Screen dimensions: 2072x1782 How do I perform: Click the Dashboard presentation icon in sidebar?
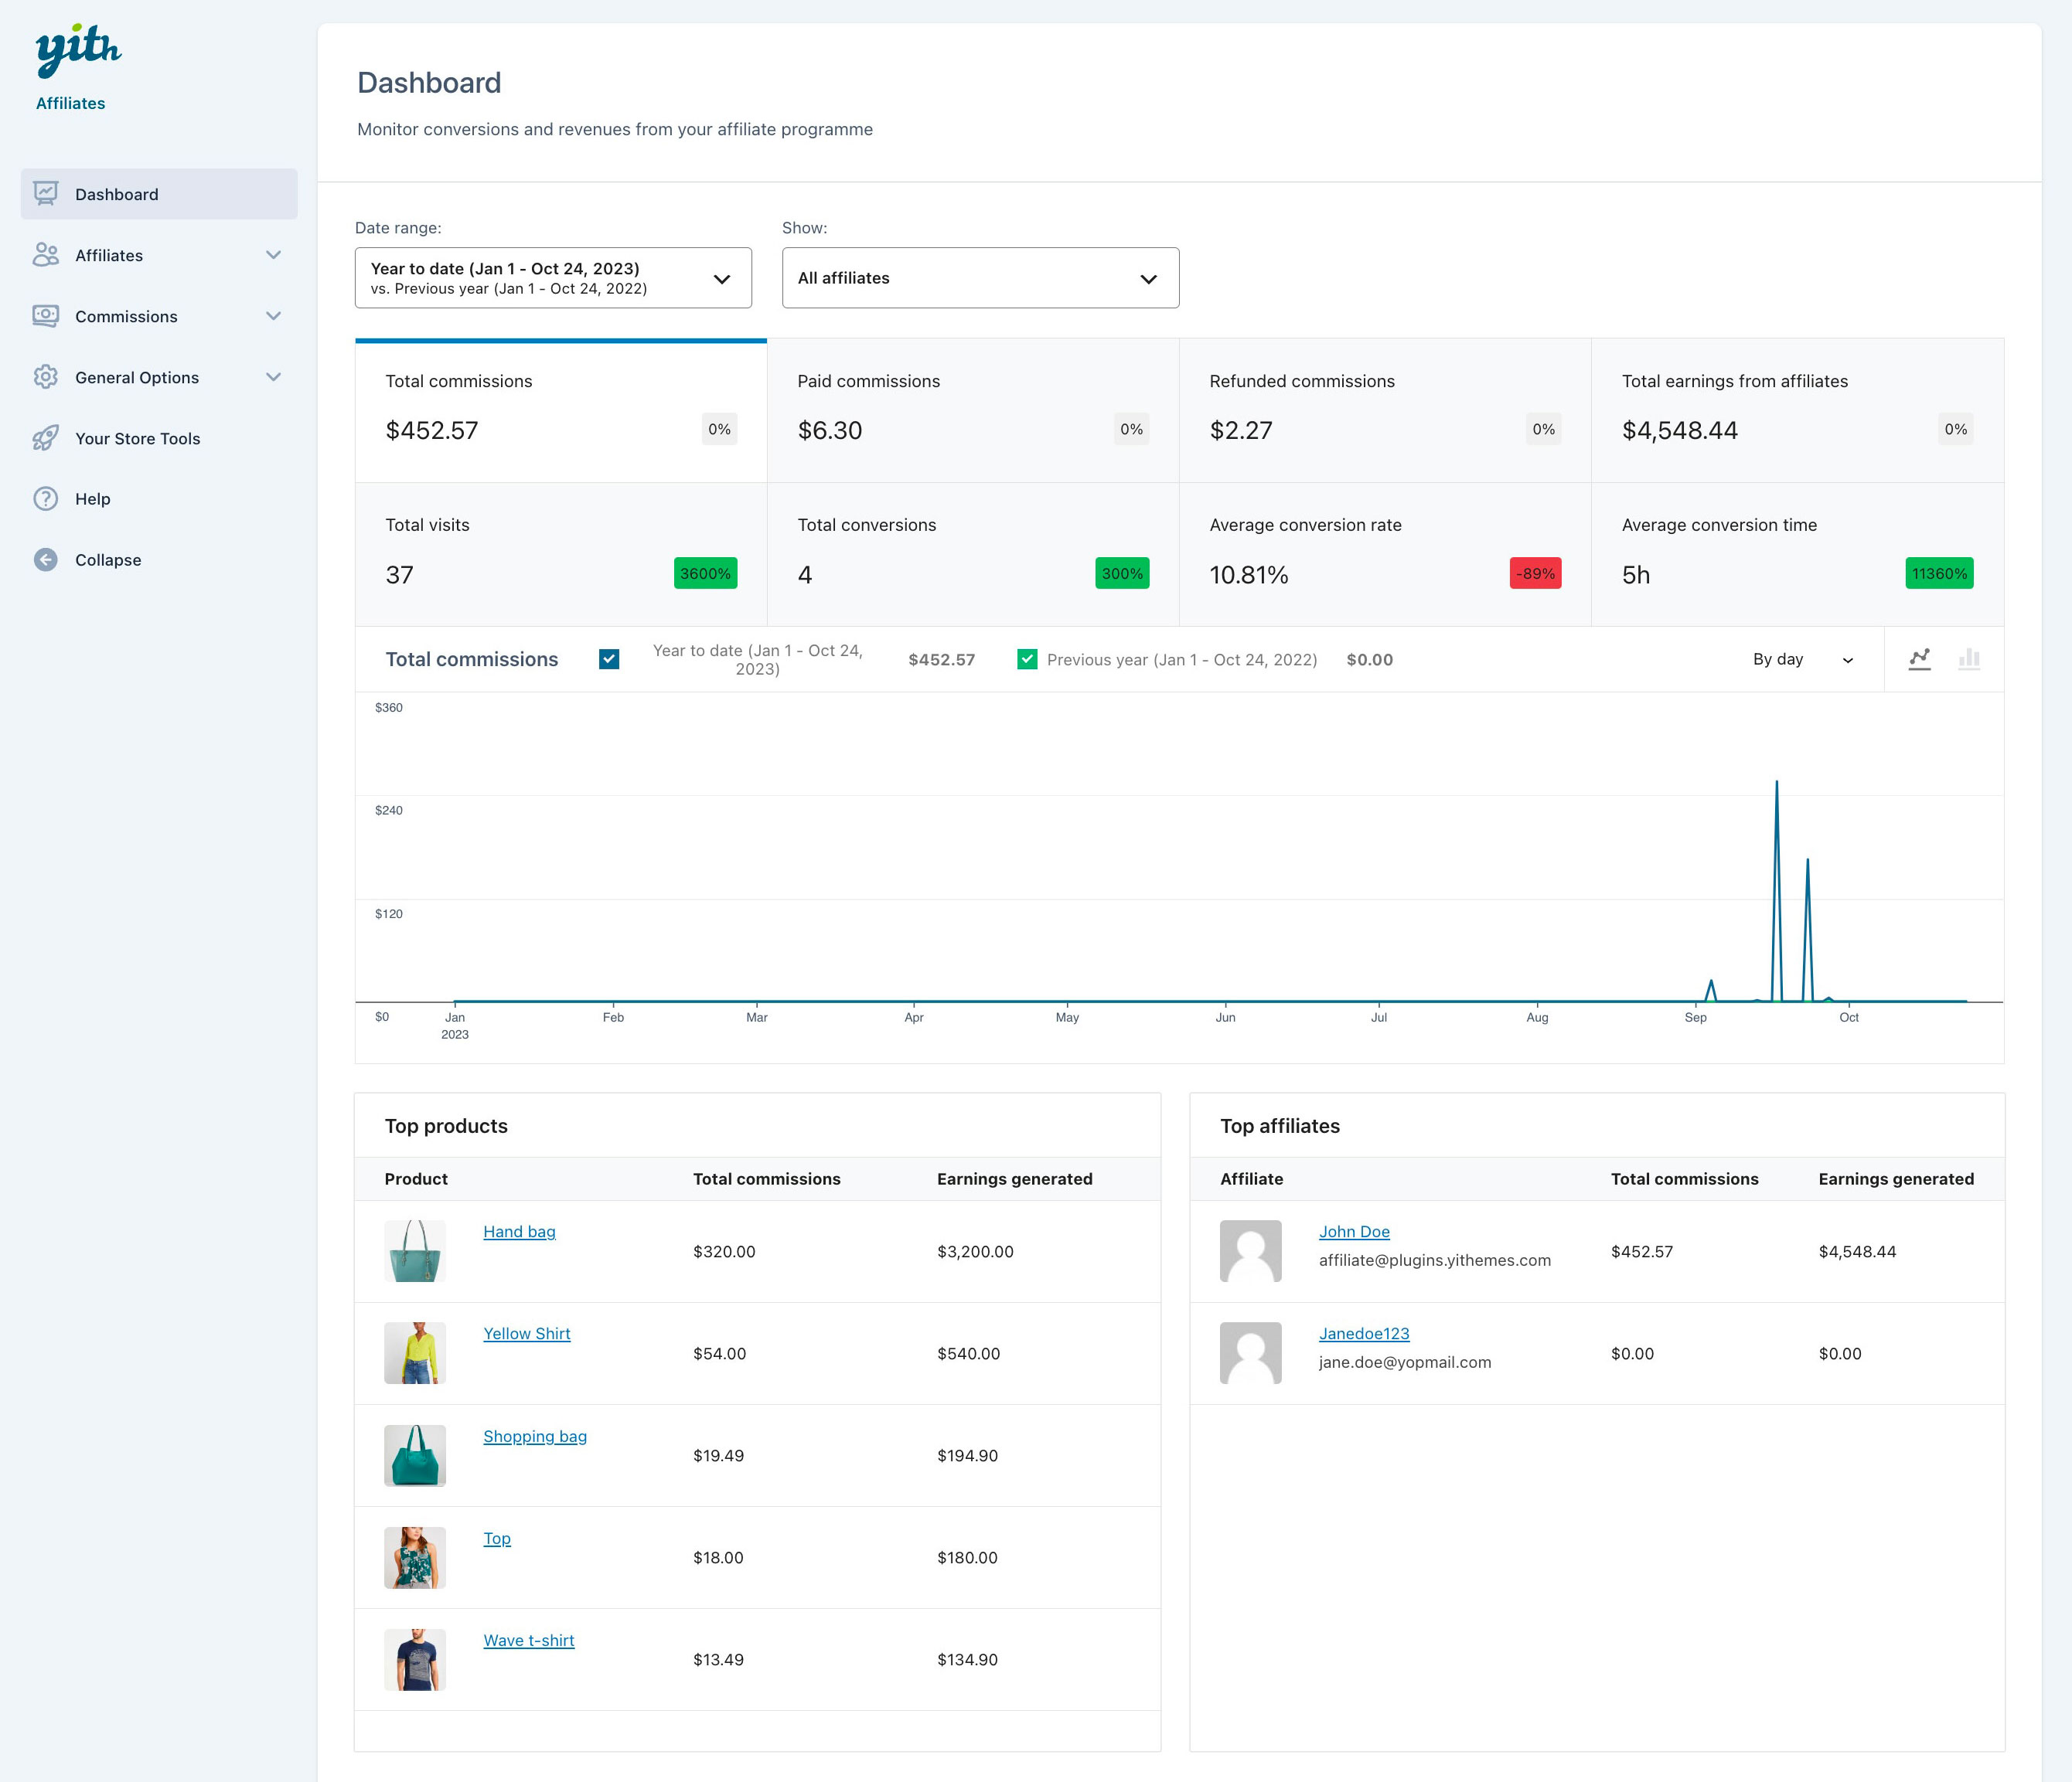click(x=46, y=194)
